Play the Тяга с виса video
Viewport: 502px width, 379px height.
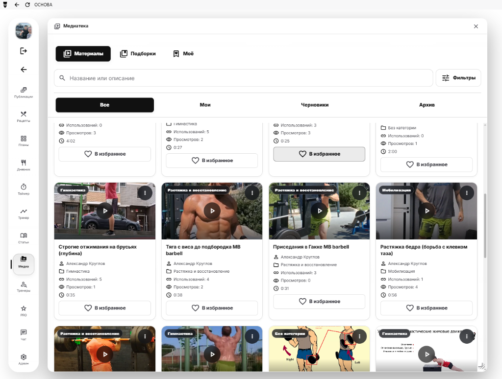(212, 211)
